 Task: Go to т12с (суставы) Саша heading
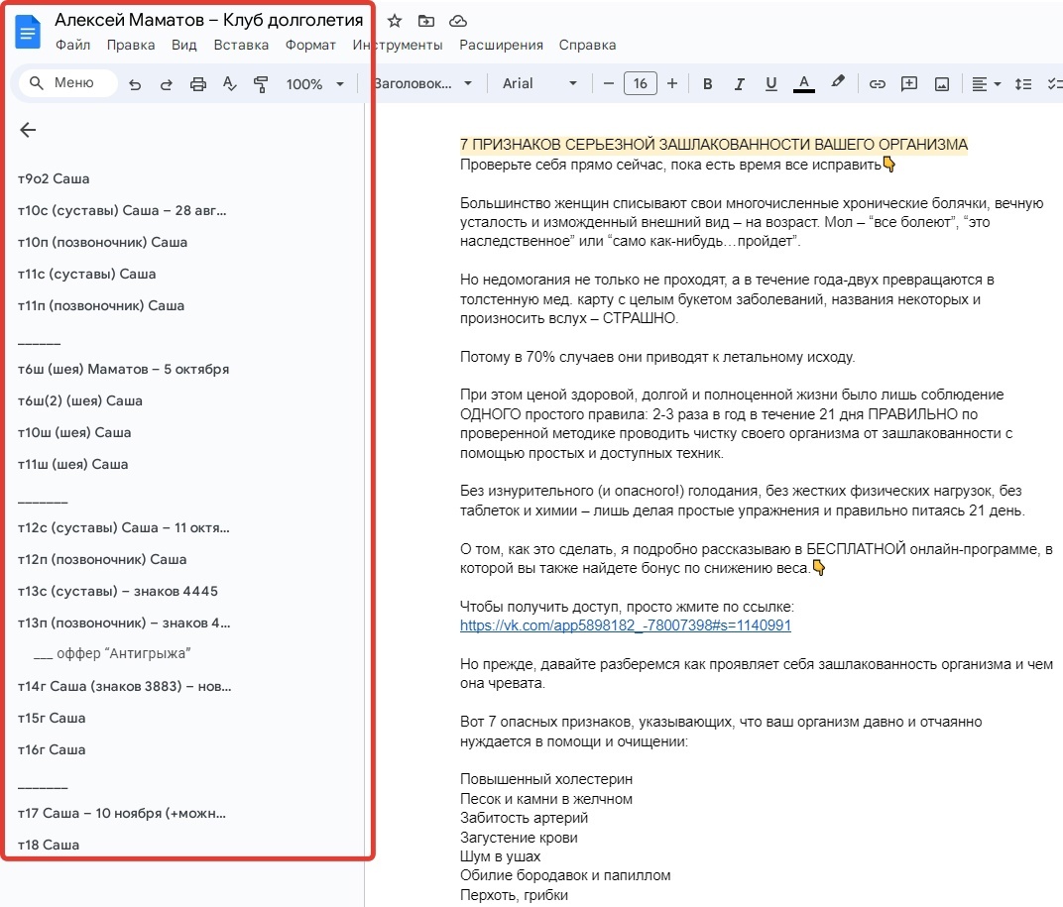pos(123,528)
